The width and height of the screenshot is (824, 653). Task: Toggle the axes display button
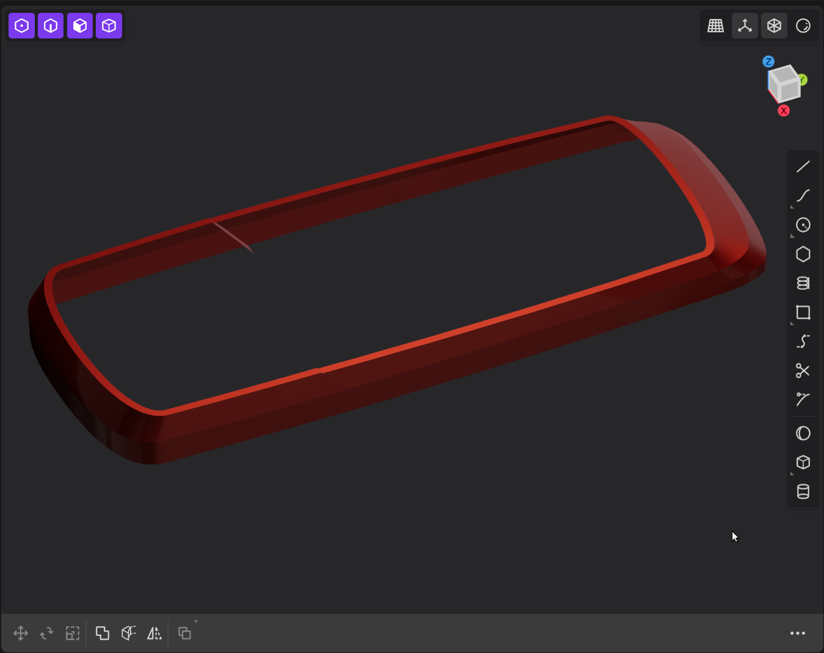(745, 26)
